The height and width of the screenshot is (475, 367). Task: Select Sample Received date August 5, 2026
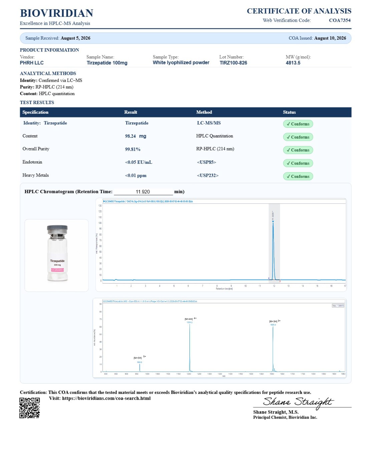click(x=75, y=38)
